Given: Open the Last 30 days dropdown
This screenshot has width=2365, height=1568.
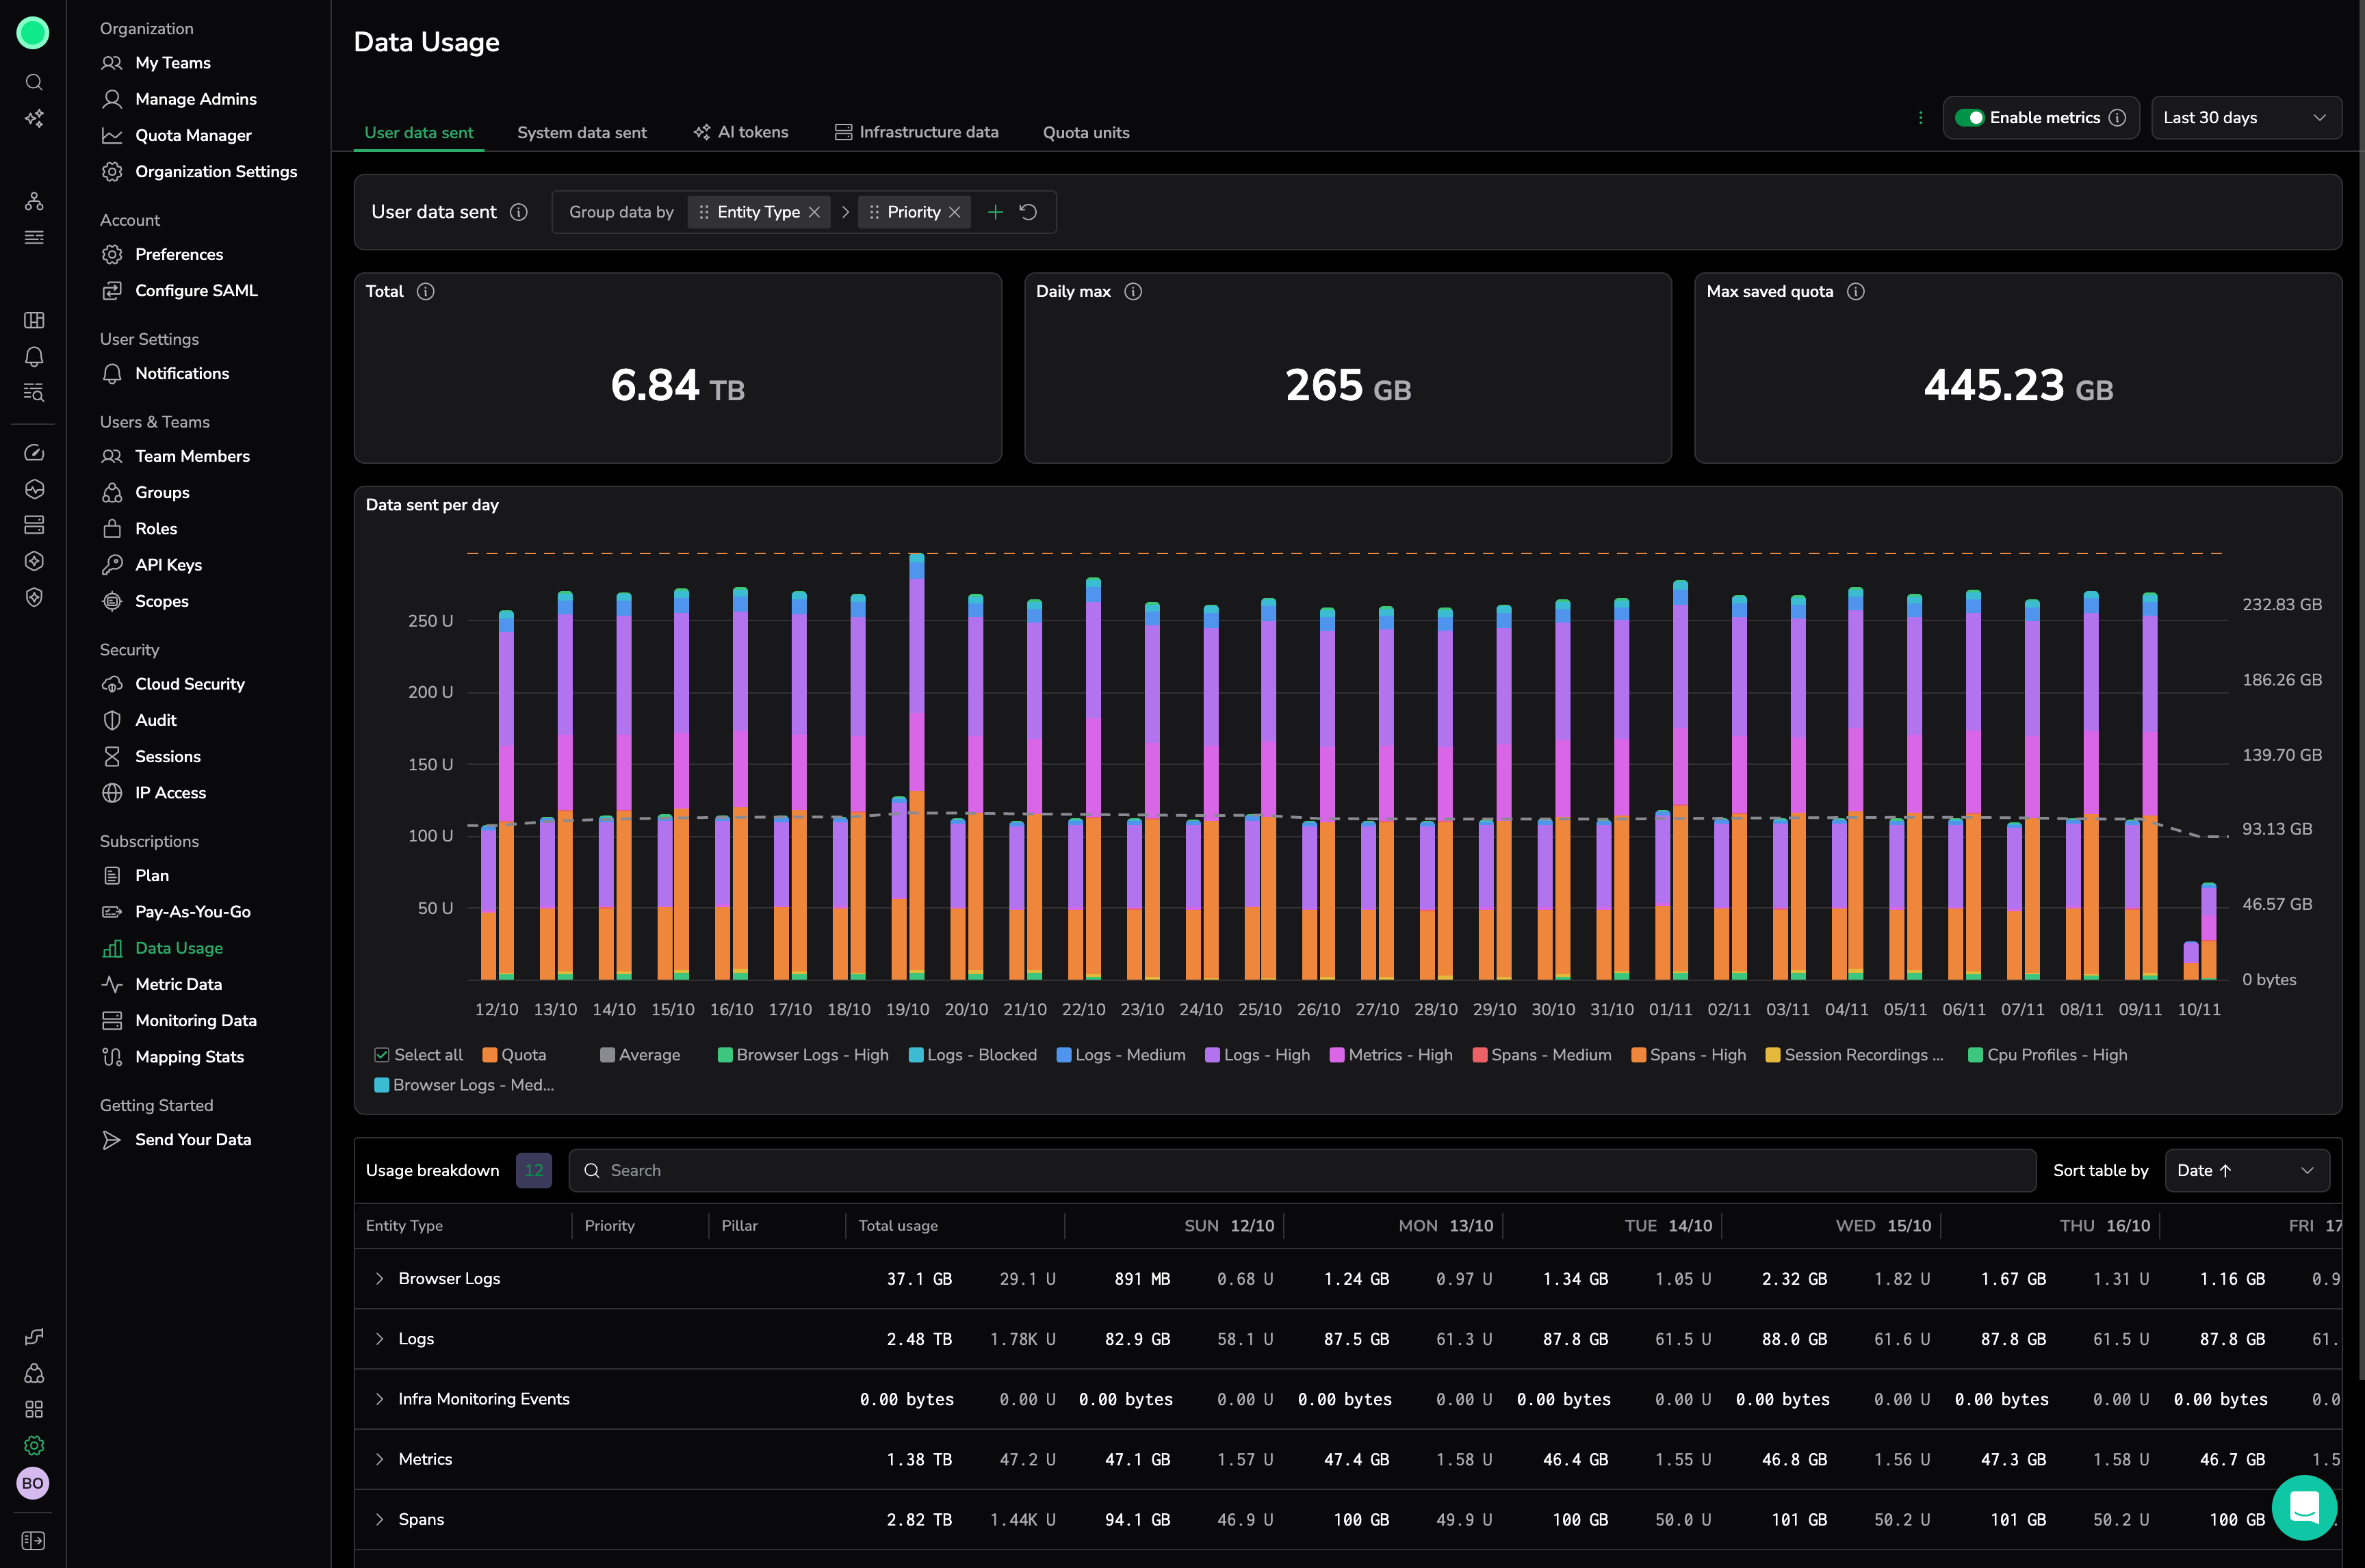Looking at the screenshot, I should click(2245, 118).
